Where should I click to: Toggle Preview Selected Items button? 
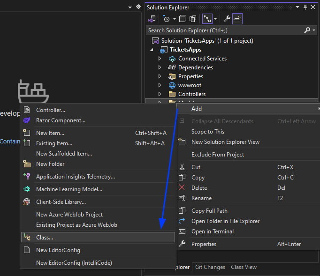coord(237,19)
